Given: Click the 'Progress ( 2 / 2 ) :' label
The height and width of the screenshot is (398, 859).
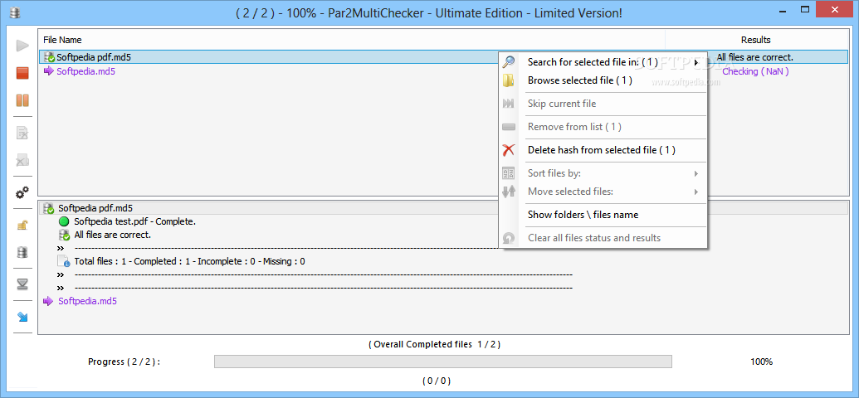Looking at the screenshot, I should [124, 362].
